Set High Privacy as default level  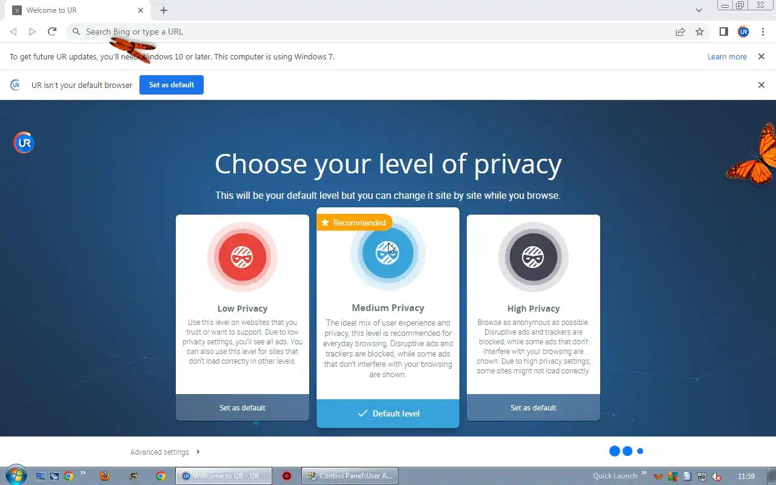[x=533, y=407]
